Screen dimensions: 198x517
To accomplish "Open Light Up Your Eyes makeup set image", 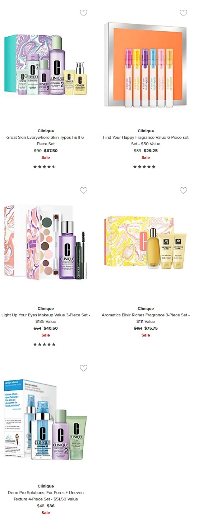I will click(46, 243).
